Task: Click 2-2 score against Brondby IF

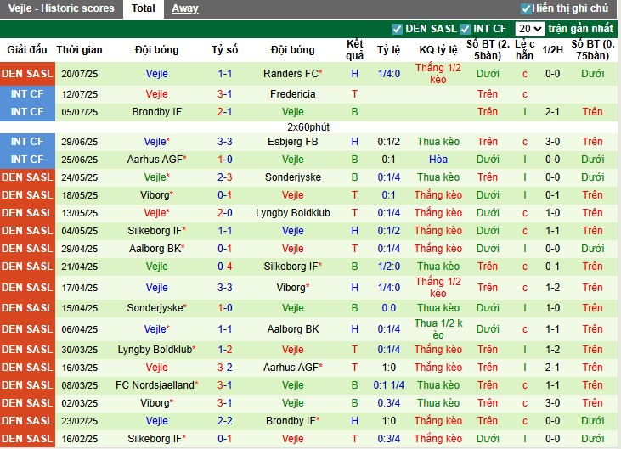Action: [224, 420]
